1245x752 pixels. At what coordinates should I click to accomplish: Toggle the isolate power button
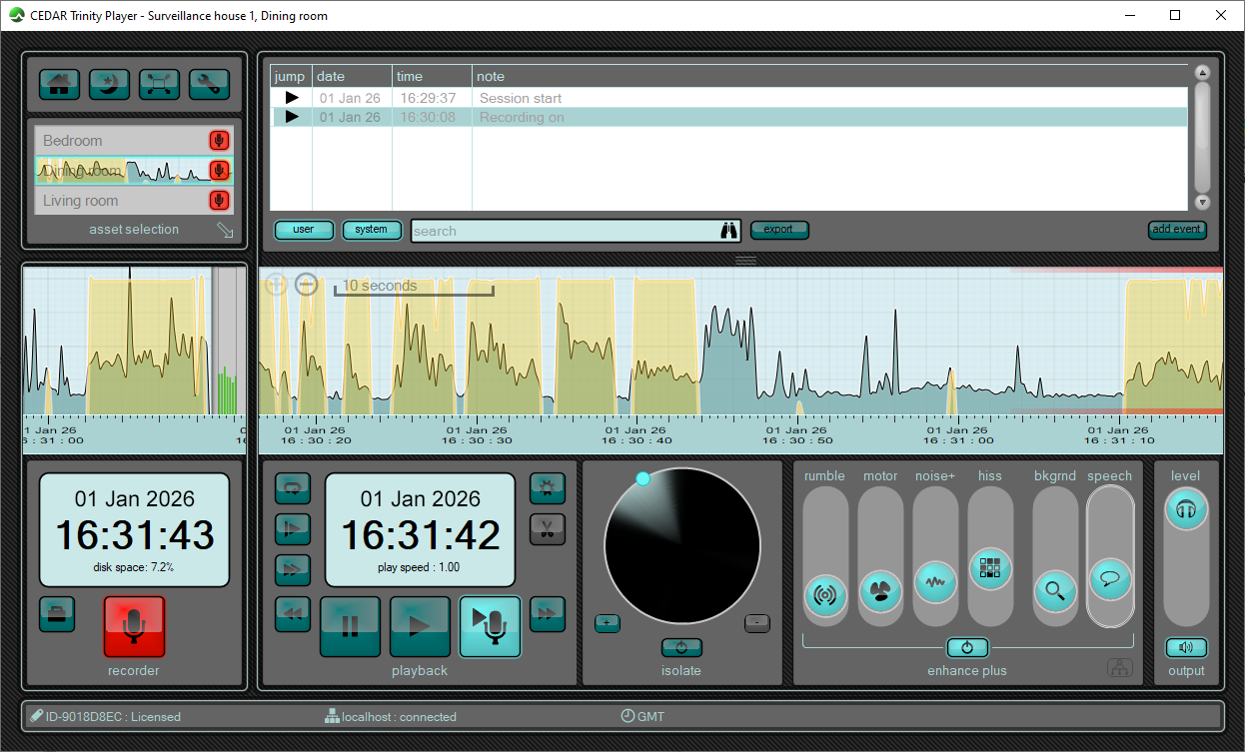[x=681, y=647]
